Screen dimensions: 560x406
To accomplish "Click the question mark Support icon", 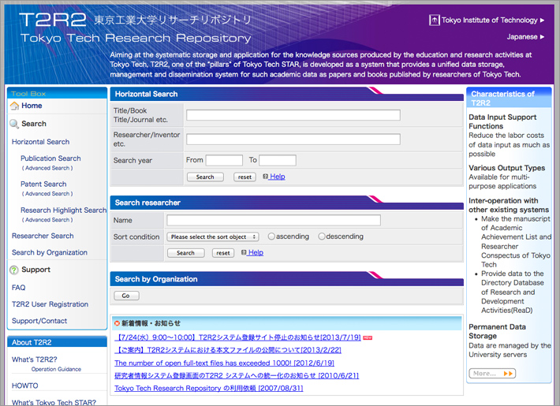I will click(x=14, y=270).
